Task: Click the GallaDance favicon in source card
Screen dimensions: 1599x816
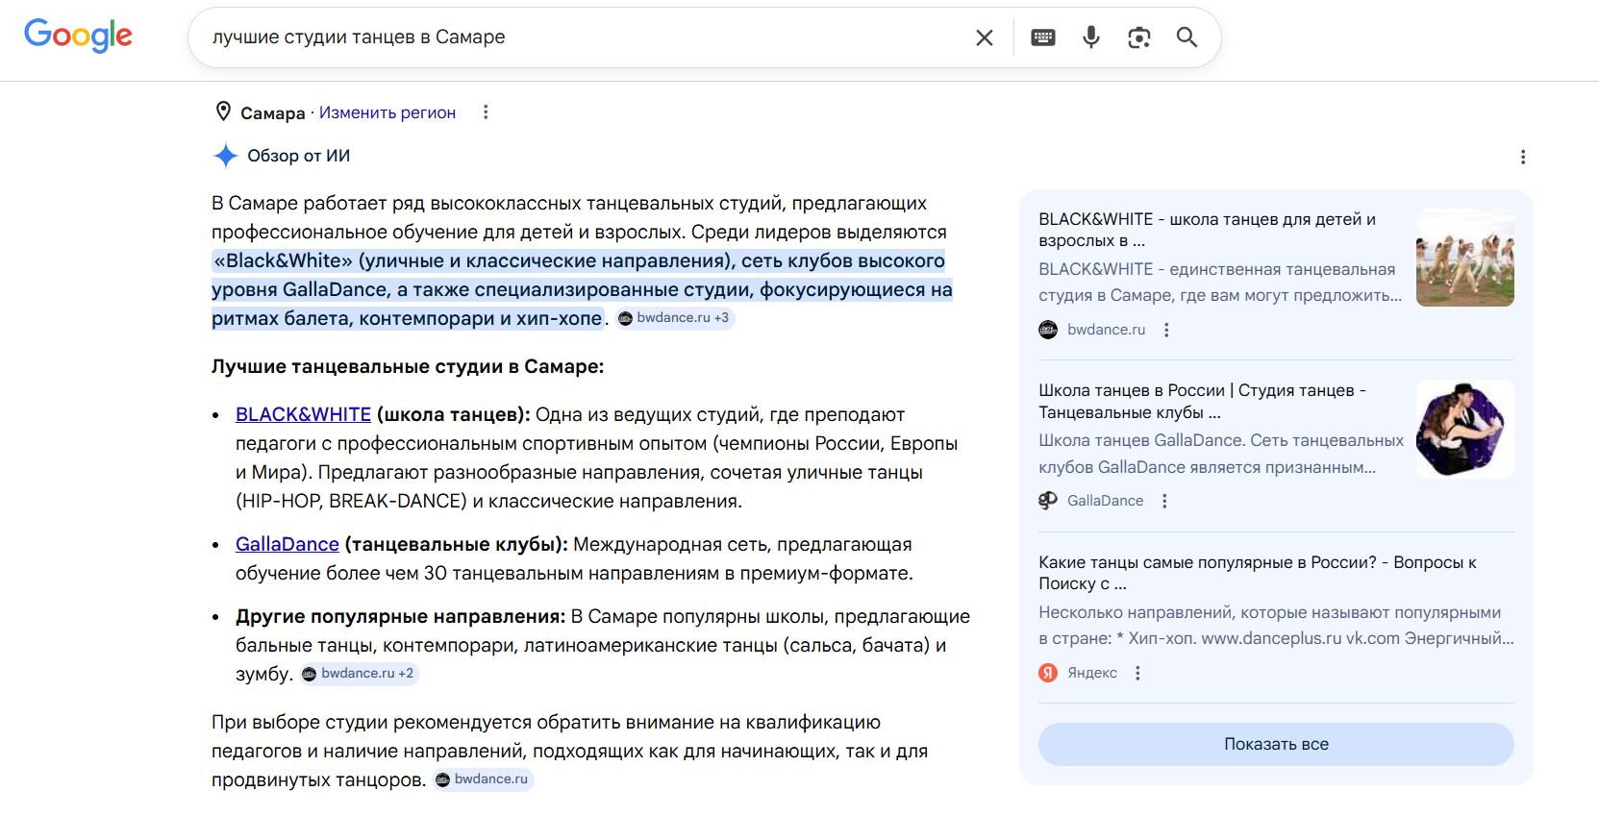Action: pos(1048,501)
